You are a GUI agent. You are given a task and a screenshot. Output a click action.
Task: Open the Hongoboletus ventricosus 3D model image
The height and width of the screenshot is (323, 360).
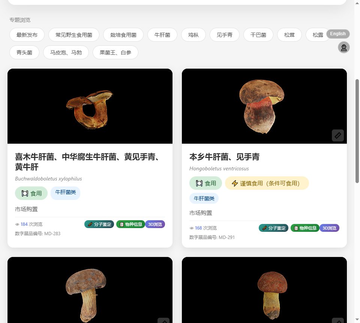point(264,106)
